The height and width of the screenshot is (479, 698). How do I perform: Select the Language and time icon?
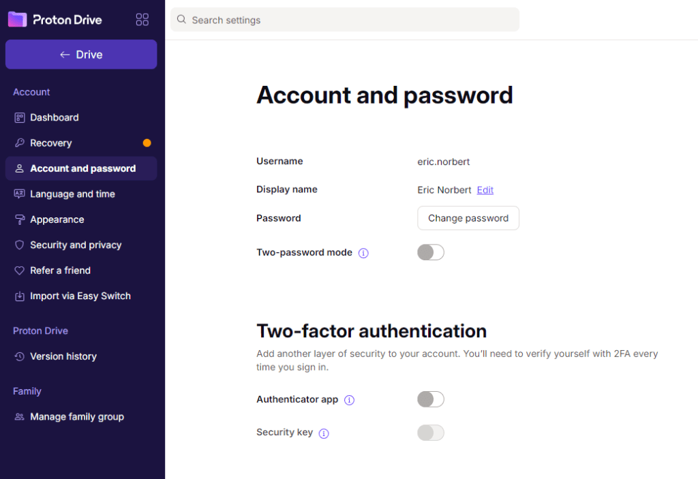click(x=18, y=194)
